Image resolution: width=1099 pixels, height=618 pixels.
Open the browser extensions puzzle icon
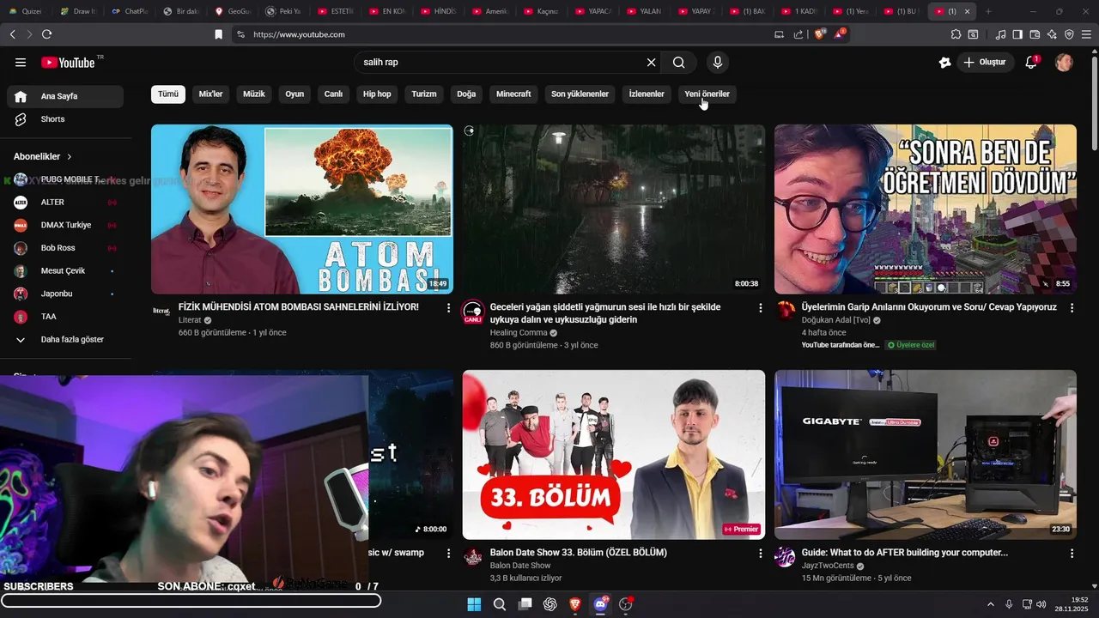[x=956, y=34]
